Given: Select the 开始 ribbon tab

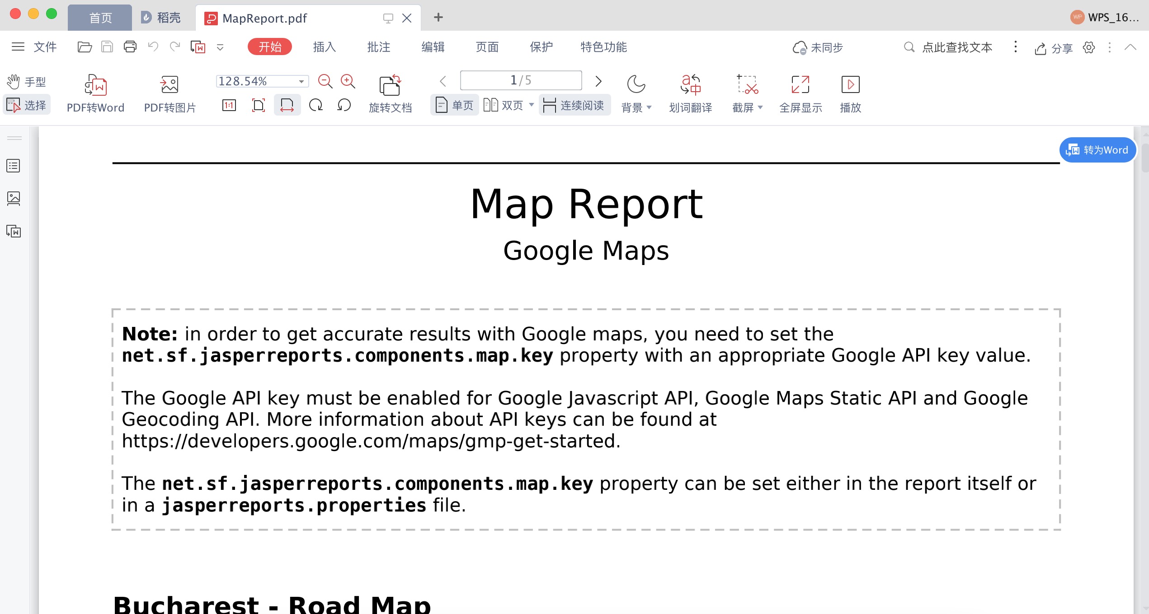Looking at the screenshot, I should [x=270, y=47].
